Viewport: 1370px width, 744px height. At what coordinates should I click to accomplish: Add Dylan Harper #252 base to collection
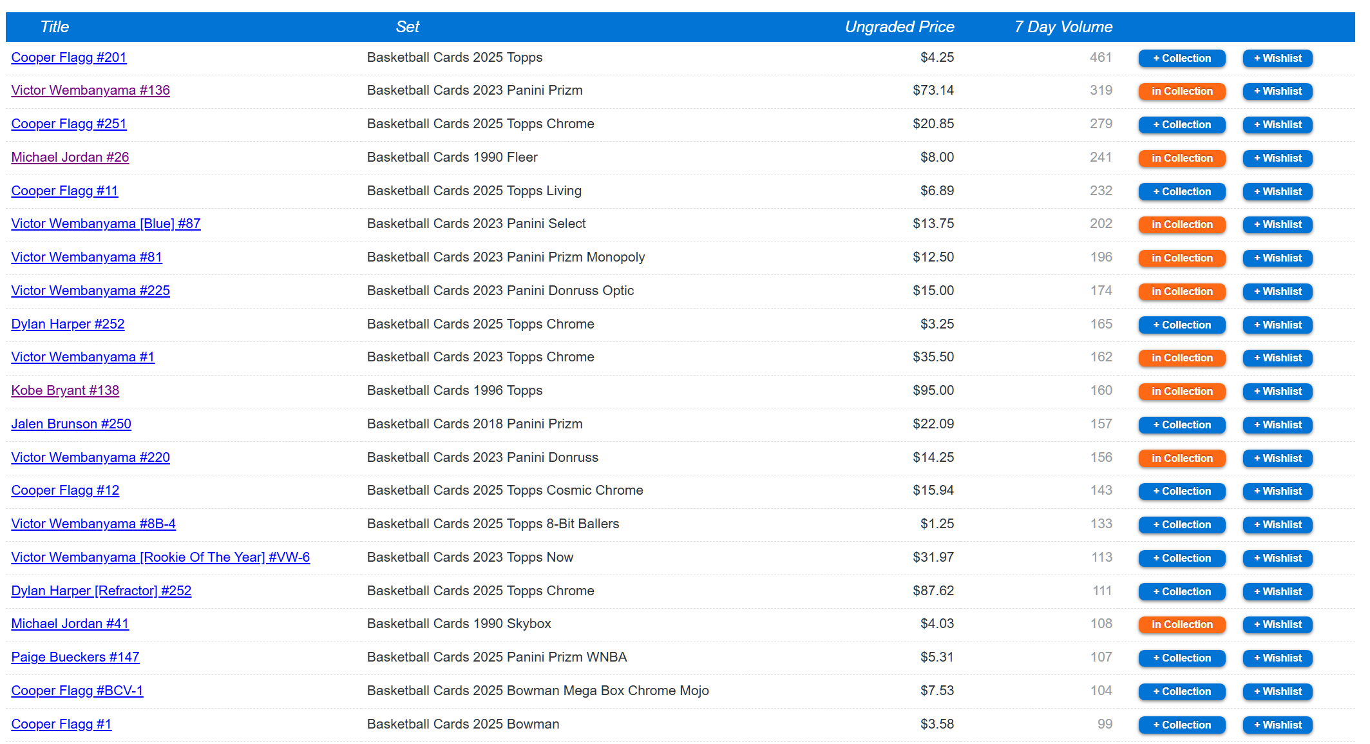point(1182,325)
